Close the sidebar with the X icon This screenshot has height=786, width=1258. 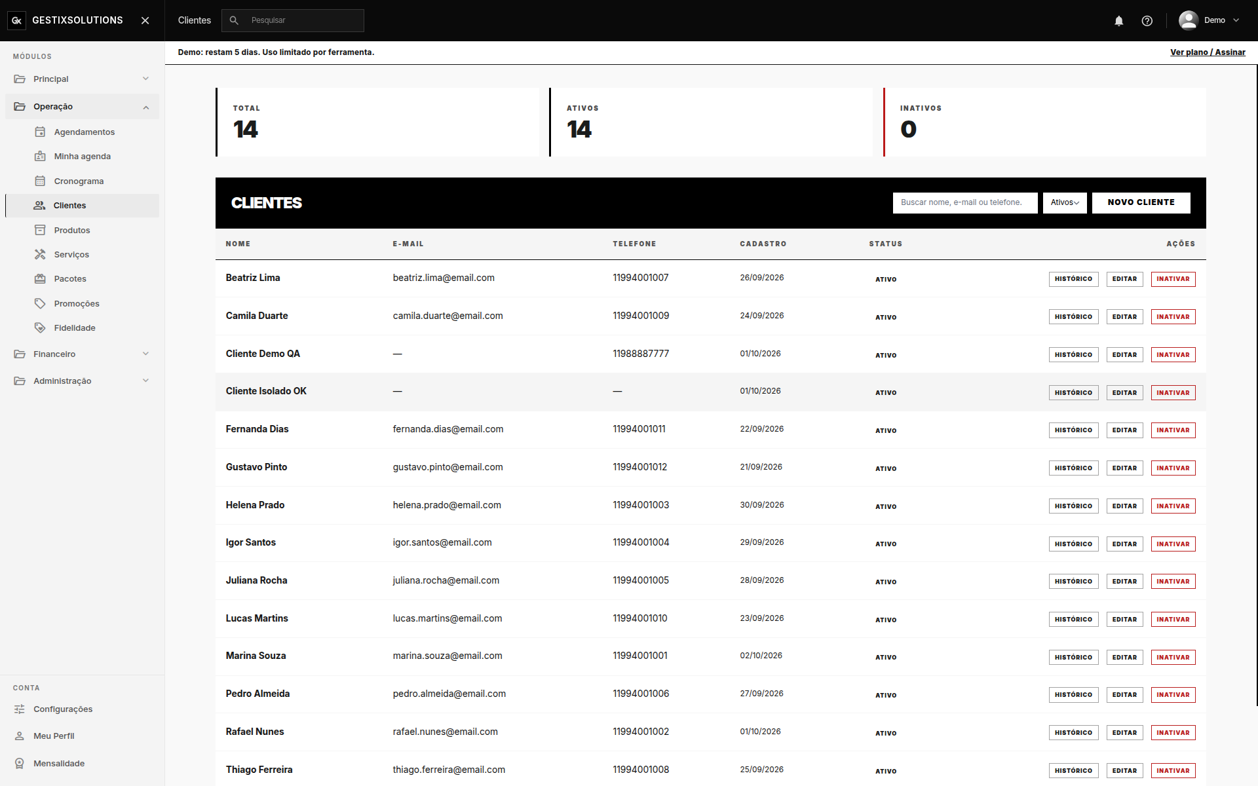(x=145, y=20)
